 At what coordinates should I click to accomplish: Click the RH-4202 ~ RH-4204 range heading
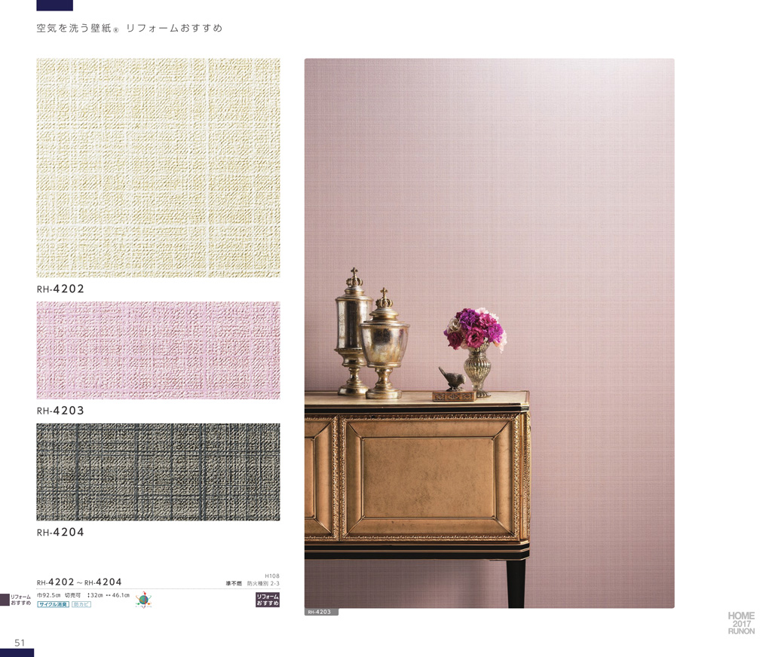(79, 582)
